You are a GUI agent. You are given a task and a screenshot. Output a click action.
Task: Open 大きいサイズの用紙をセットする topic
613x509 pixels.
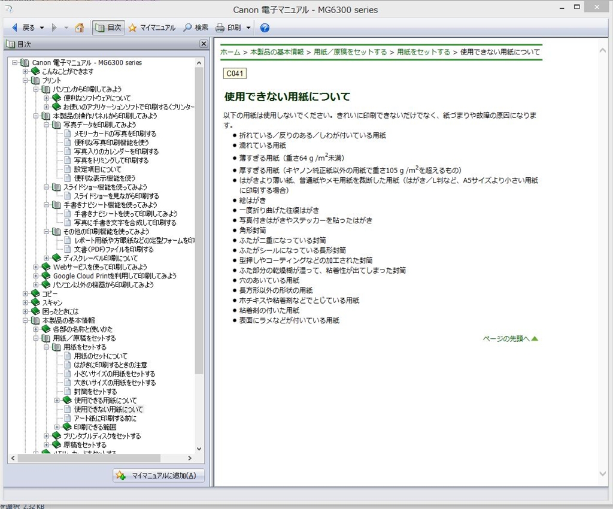tap(115, 383)
